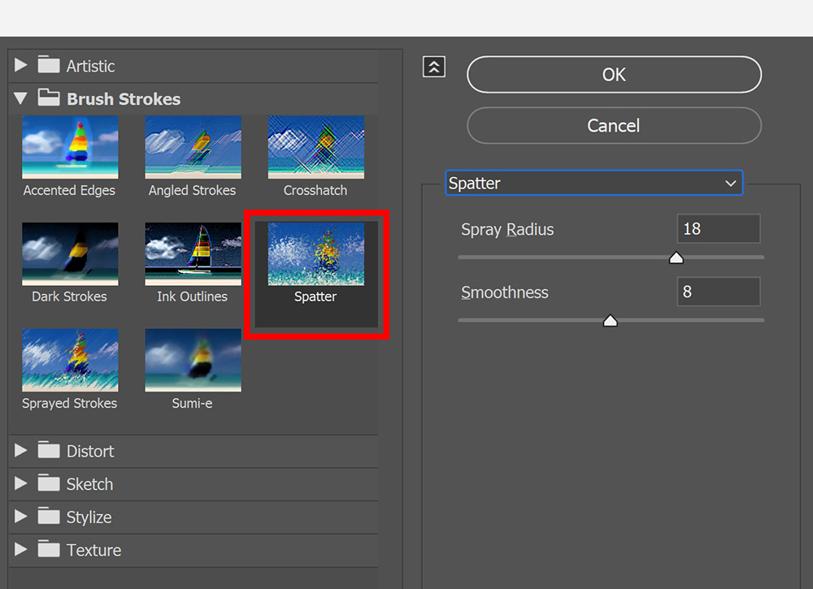Select the Accented Edges filter thumbnail
The width and height of the screenshot is (813, 589).
[x=70, y=147]
